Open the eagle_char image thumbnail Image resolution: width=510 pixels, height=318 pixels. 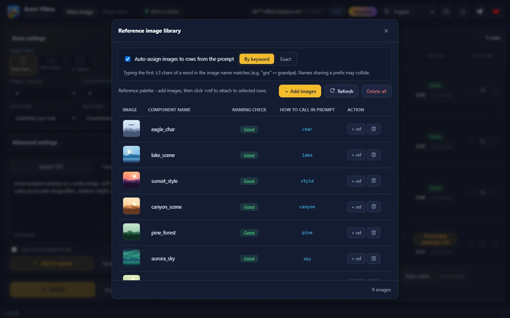click(x=131, y=129)
